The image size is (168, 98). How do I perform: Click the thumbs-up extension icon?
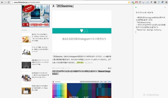(144, 2)
